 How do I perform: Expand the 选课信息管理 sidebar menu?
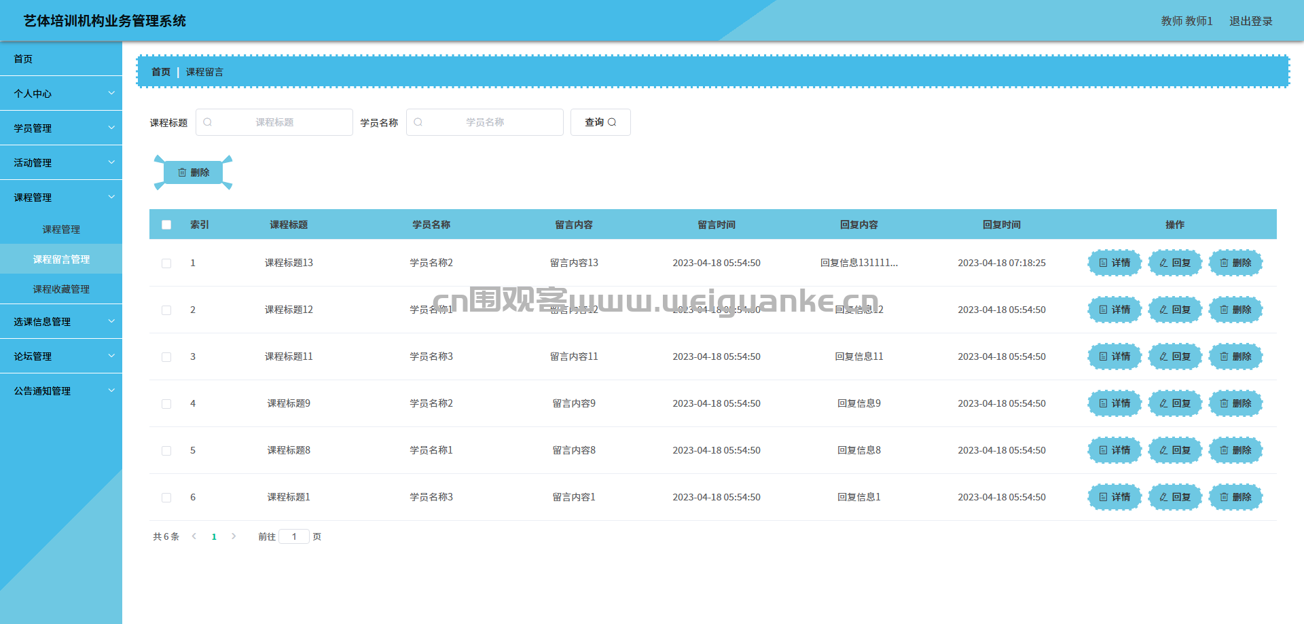click(61, 322)
